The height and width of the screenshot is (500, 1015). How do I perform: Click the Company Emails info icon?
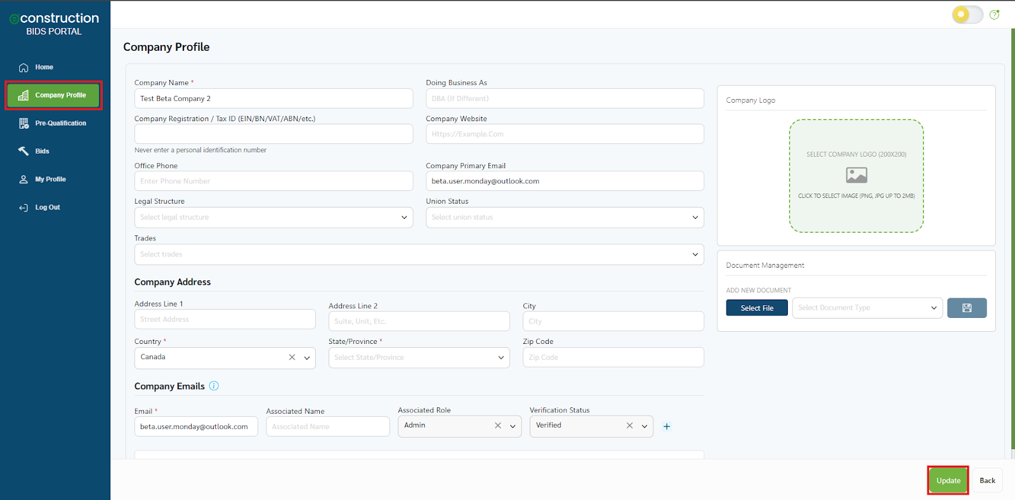coord(214,386)
